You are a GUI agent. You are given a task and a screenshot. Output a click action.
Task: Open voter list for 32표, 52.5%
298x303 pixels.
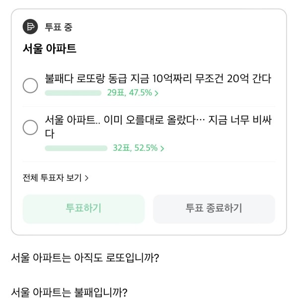click(139, 148)
